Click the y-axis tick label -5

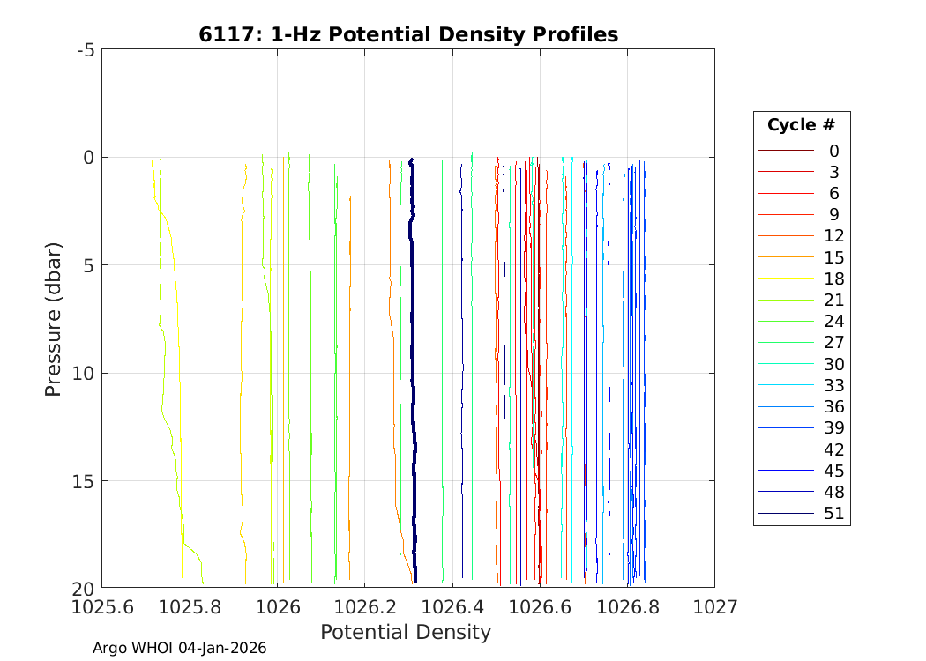coord(86,50)
